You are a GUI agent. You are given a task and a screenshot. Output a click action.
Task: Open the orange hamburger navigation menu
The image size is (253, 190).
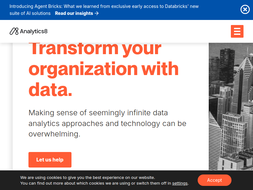[237, 31]
